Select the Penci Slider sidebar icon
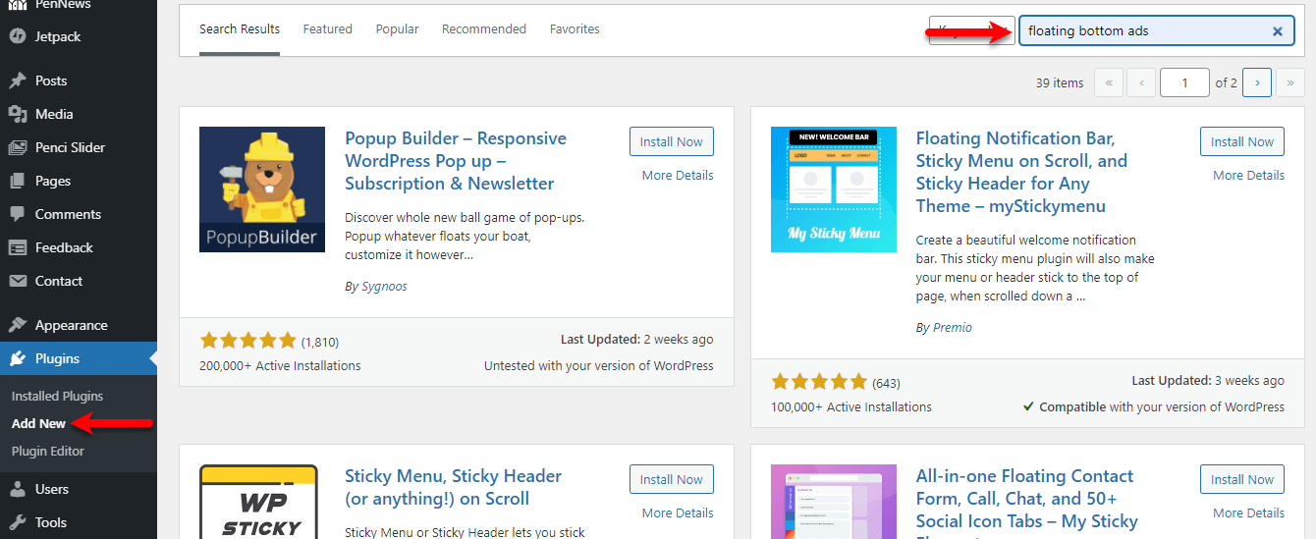The width and height of the screenshot is (1316, 539). tap(18, 147)
